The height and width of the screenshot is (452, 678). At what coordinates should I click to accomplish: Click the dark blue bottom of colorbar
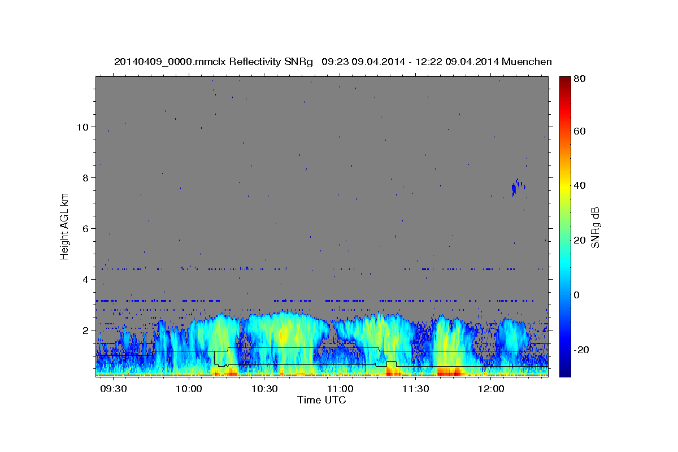coord(565,372)
